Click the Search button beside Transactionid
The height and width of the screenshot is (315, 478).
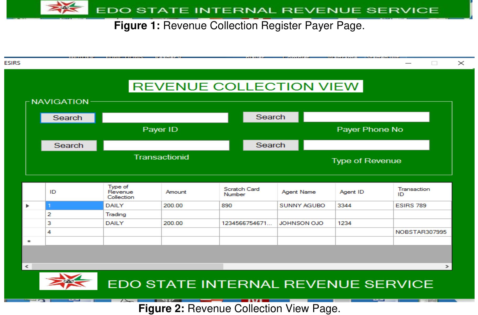pyautogui.click(x=69, y=146)
